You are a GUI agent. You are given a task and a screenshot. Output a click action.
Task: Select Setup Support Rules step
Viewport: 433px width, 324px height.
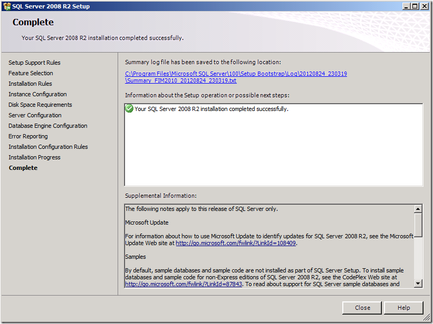34,63
